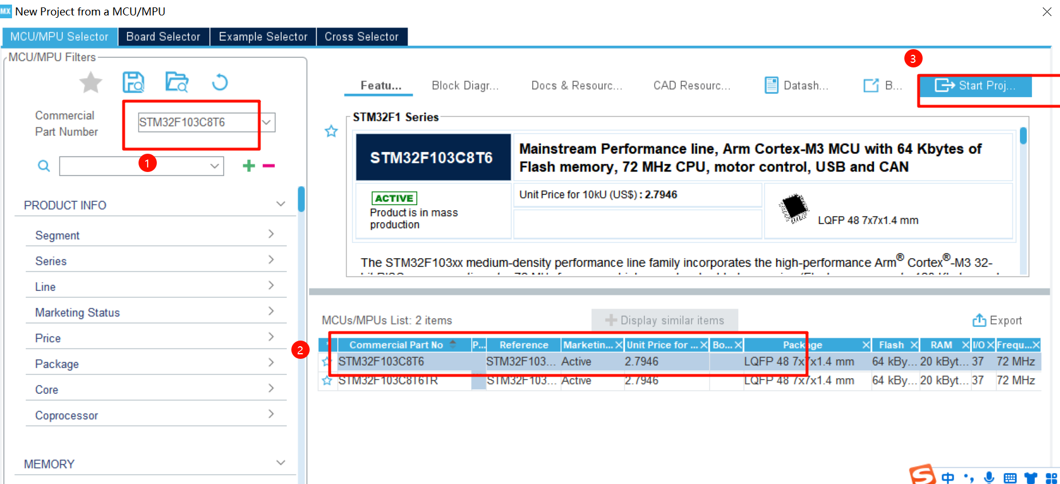This screenshot has width=1060, height=484.
Task: Toggle favorite star for STM32F103C8T6 row
Action: click(326, 361)
